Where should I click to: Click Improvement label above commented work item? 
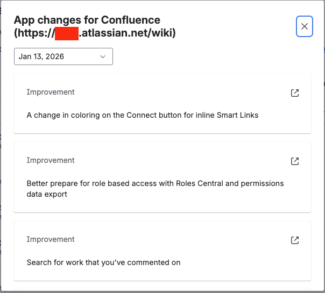point(51,239)
